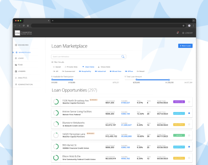208x165 pixels.
Task: Save 16020 Pennytree Lane with star
Action: (x=189, y=136)
